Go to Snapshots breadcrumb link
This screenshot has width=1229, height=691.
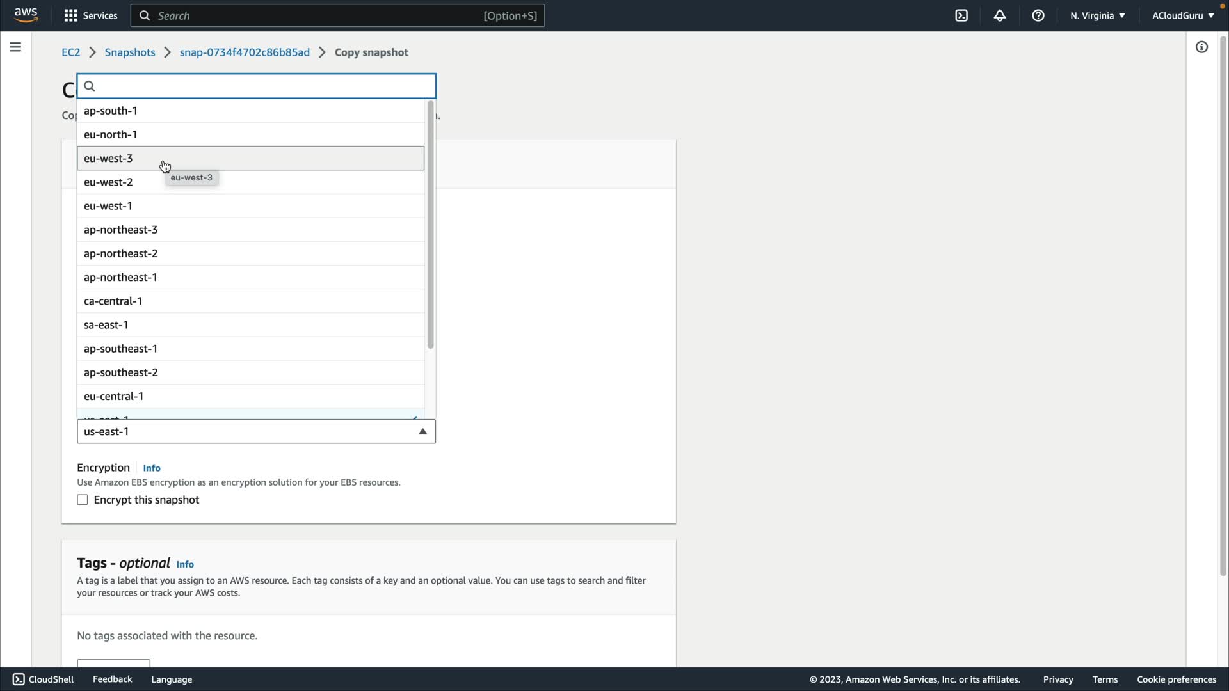coord(130,52)
